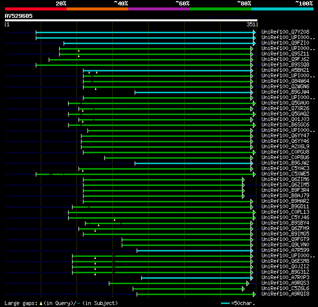318x307 pixels.
Task: Click the red ~20% identity legend segment
Action: pyautogui.click(x=36, y=9)
